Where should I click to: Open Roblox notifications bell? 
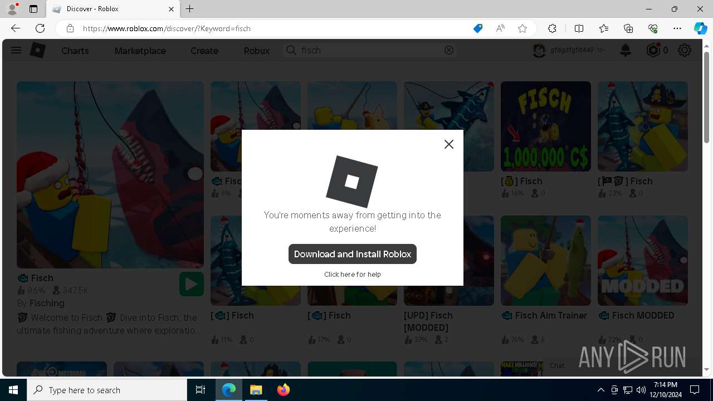coord(626,51)
